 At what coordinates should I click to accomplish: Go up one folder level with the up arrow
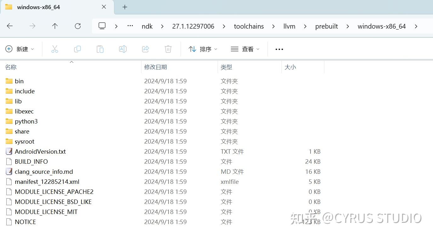pos(54,26)
